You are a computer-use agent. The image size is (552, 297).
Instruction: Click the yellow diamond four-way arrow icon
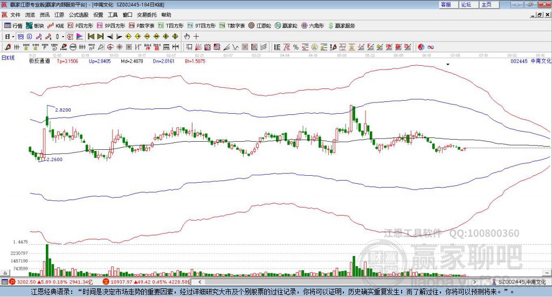coord(166,37)
